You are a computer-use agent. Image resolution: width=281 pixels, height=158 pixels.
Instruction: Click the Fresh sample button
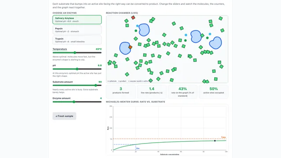pyautogui.click(x=65, y=116)
